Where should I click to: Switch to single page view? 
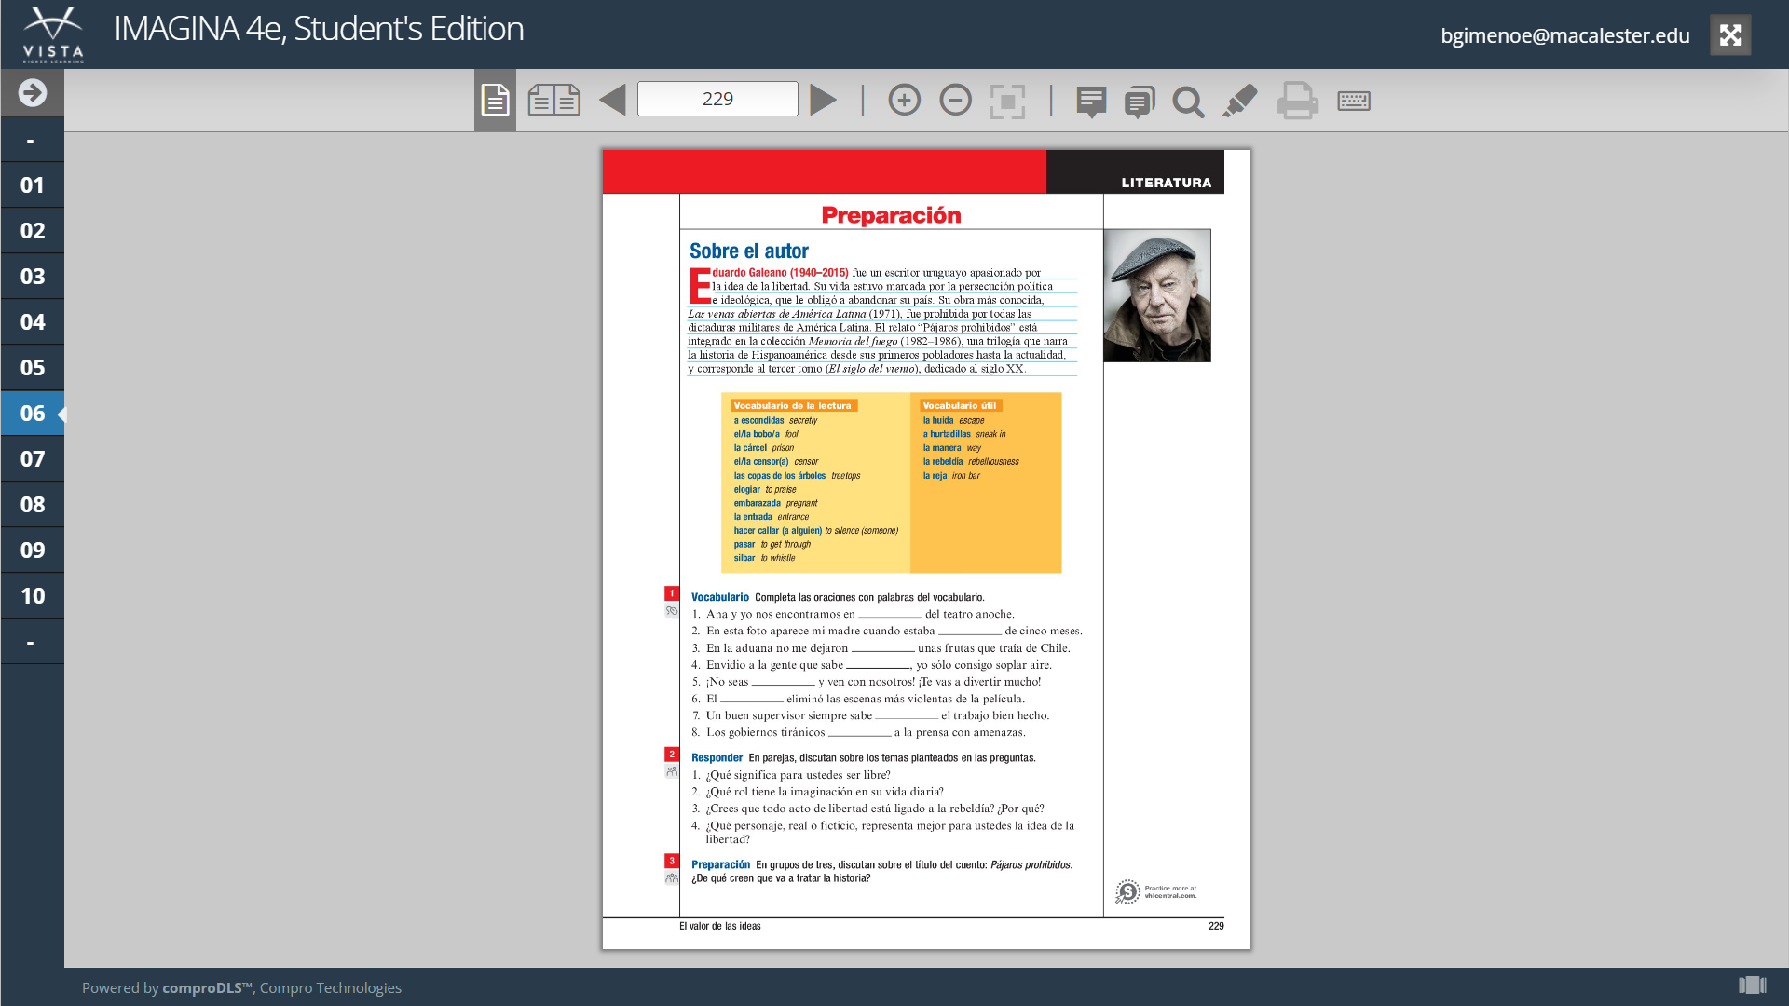495,100
